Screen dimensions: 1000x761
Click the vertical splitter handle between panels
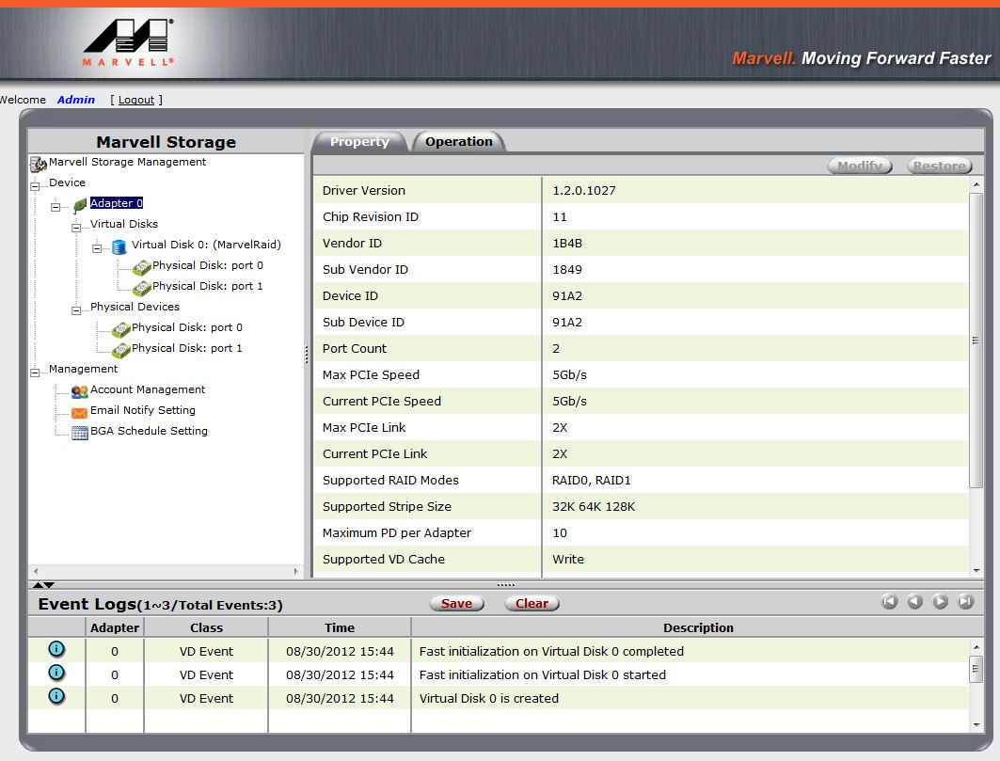307,354
